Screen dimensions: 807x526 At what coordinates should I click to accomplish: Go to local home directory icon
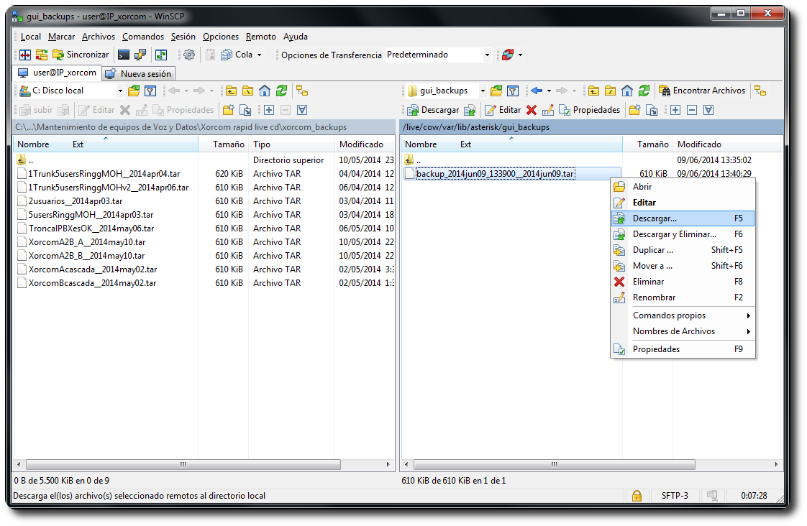265,91
